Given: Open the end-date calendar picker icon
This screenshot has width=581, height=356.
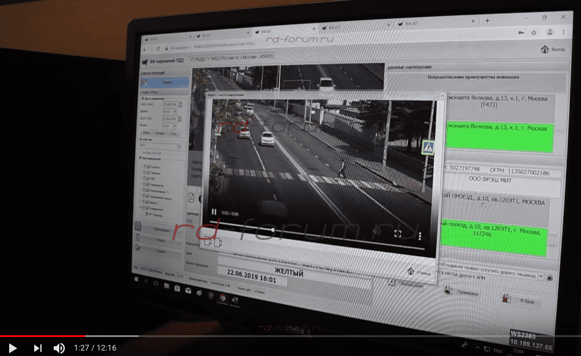Looking at the screenshot, I should point(180,119).
